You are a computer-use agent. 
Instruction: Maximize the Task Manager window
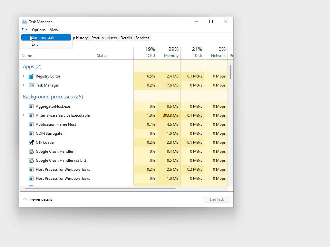(x=211, y=22)
